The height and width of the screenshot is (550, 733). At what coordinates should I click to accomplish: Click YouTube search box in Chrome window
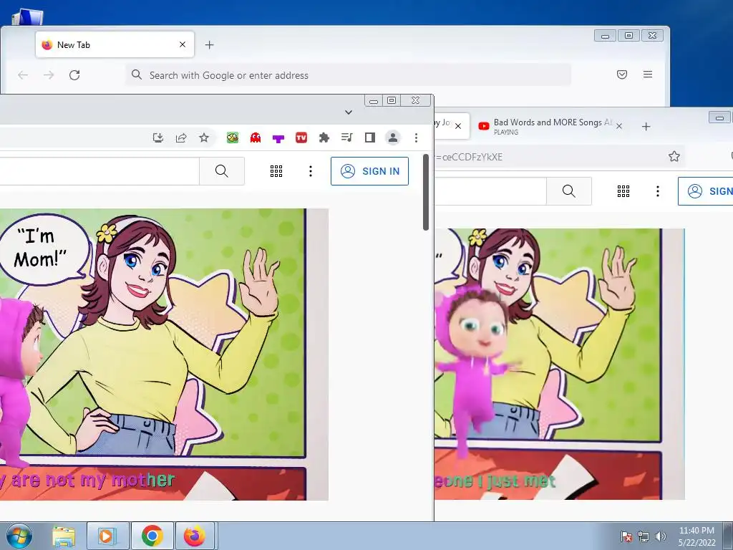tap(99, 171)
